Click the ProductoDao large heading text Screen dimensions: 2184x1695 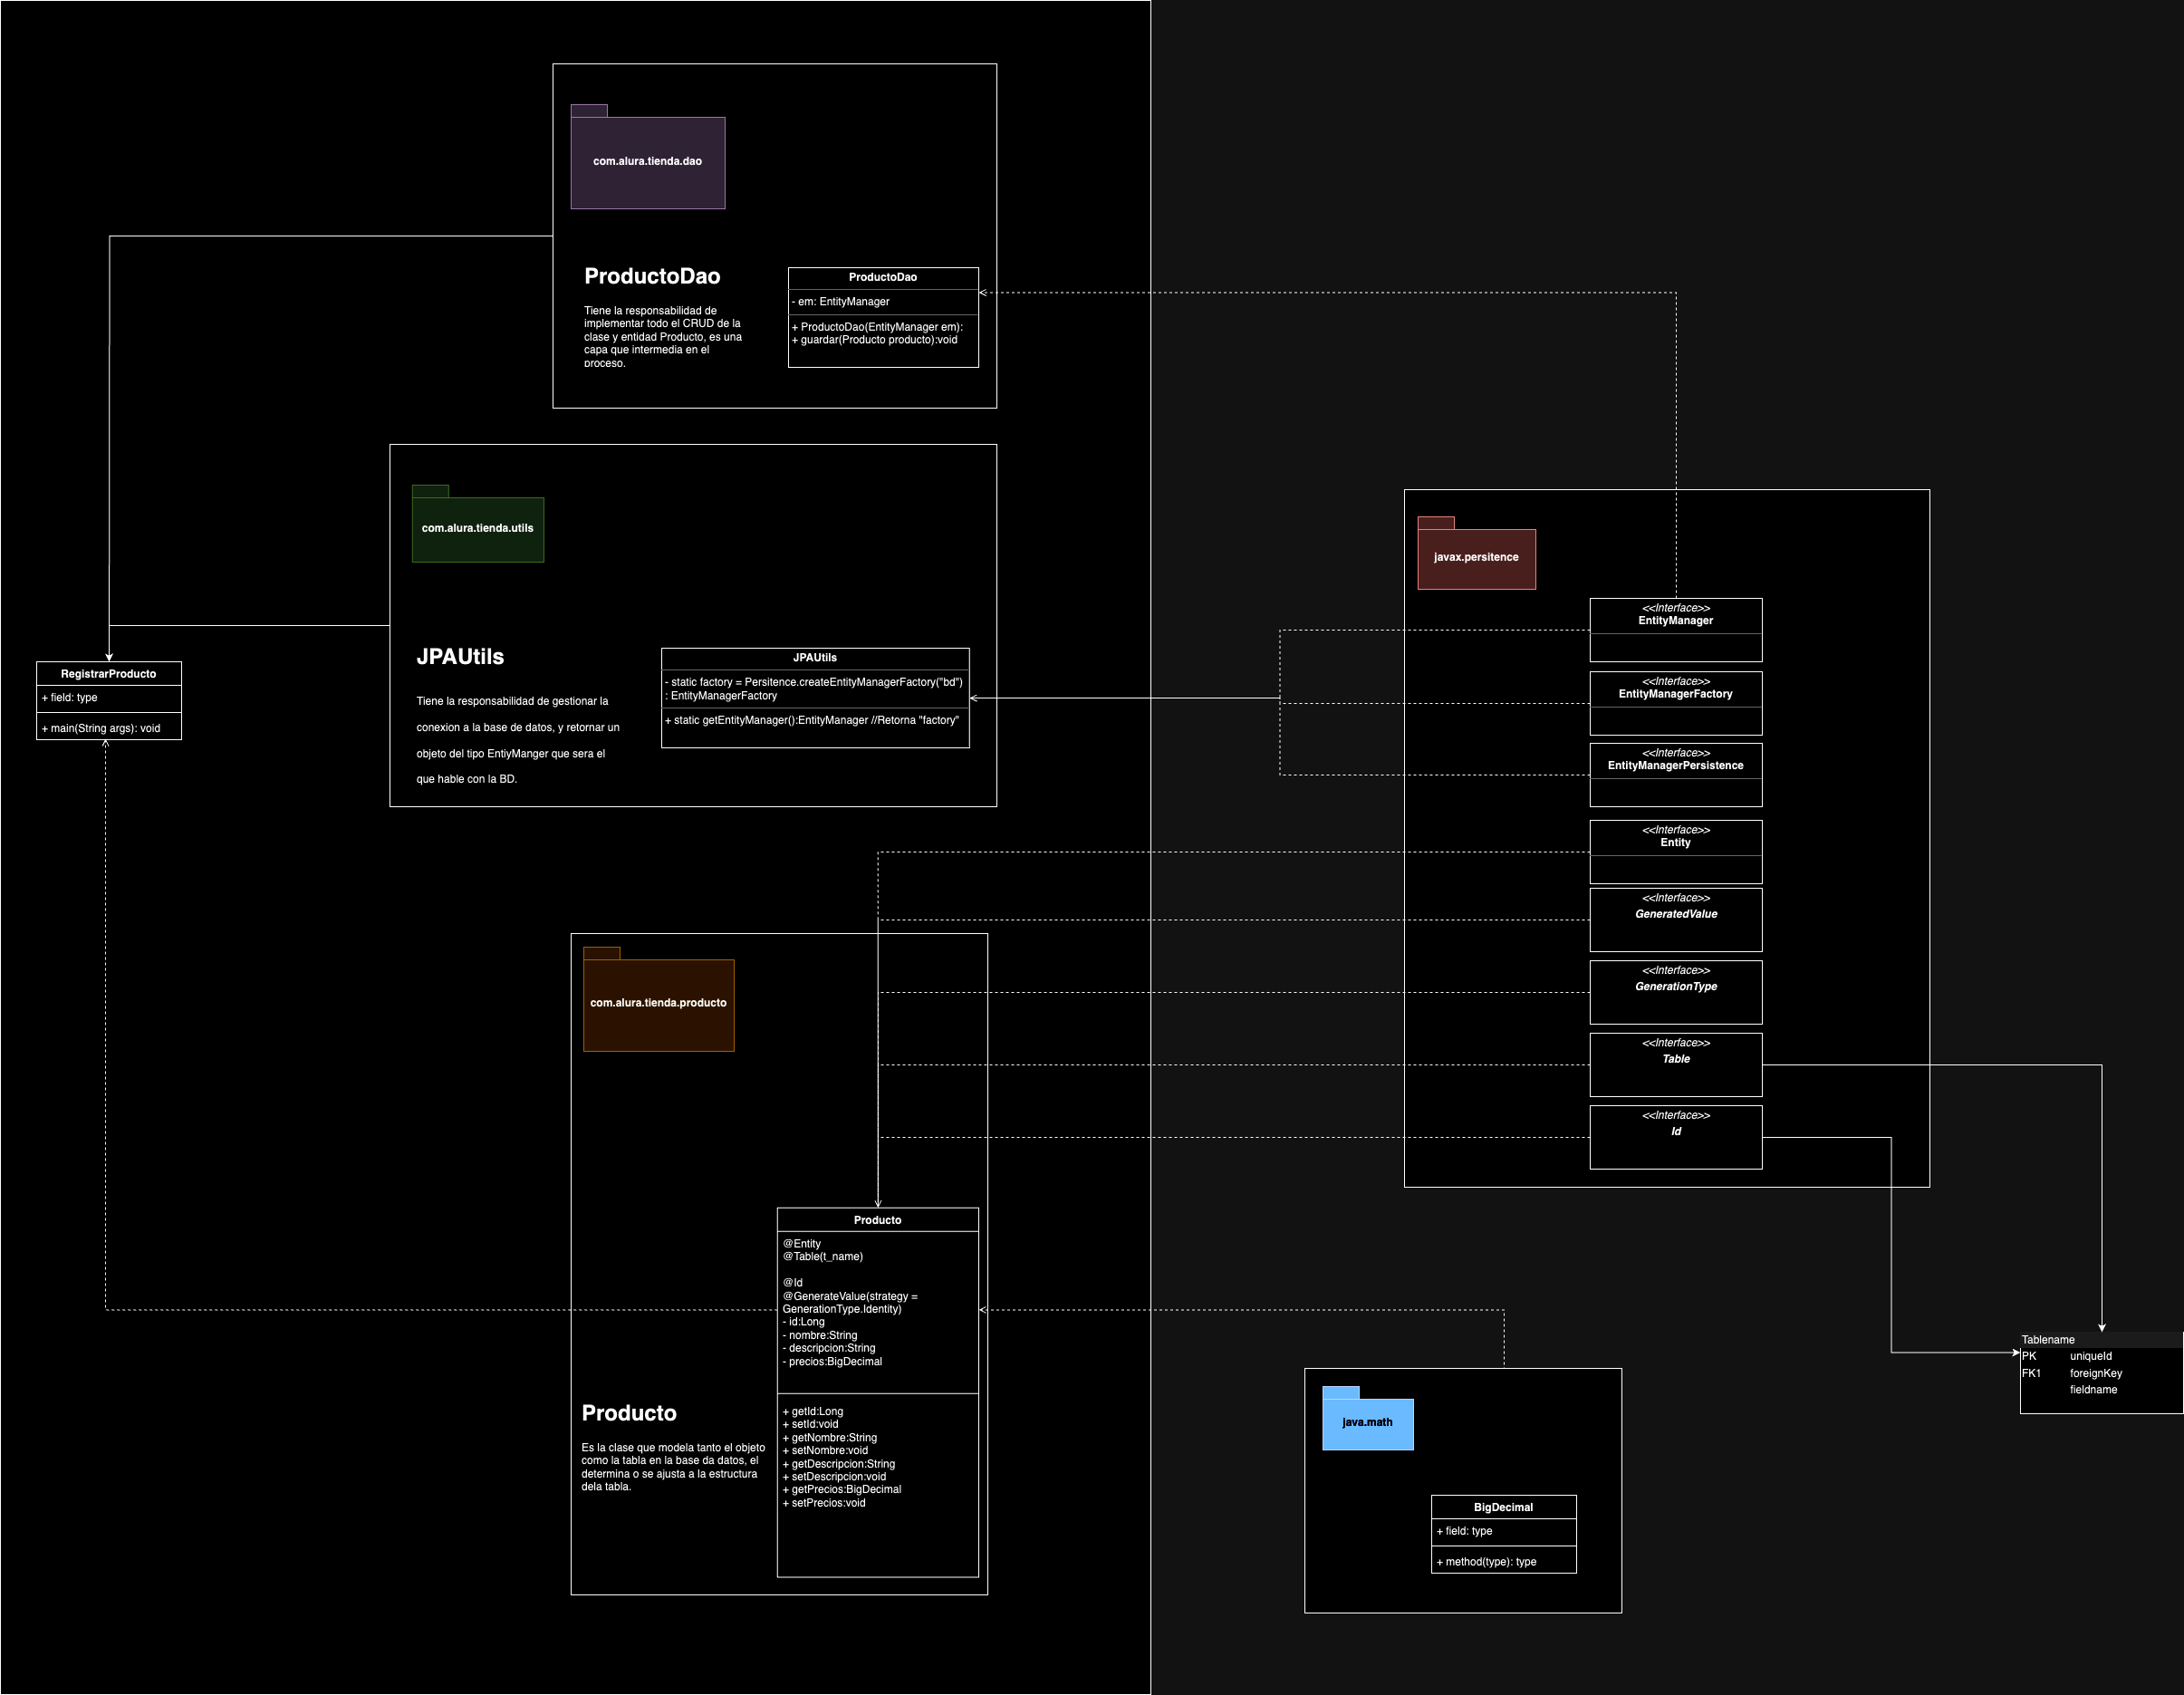(652, 276)
